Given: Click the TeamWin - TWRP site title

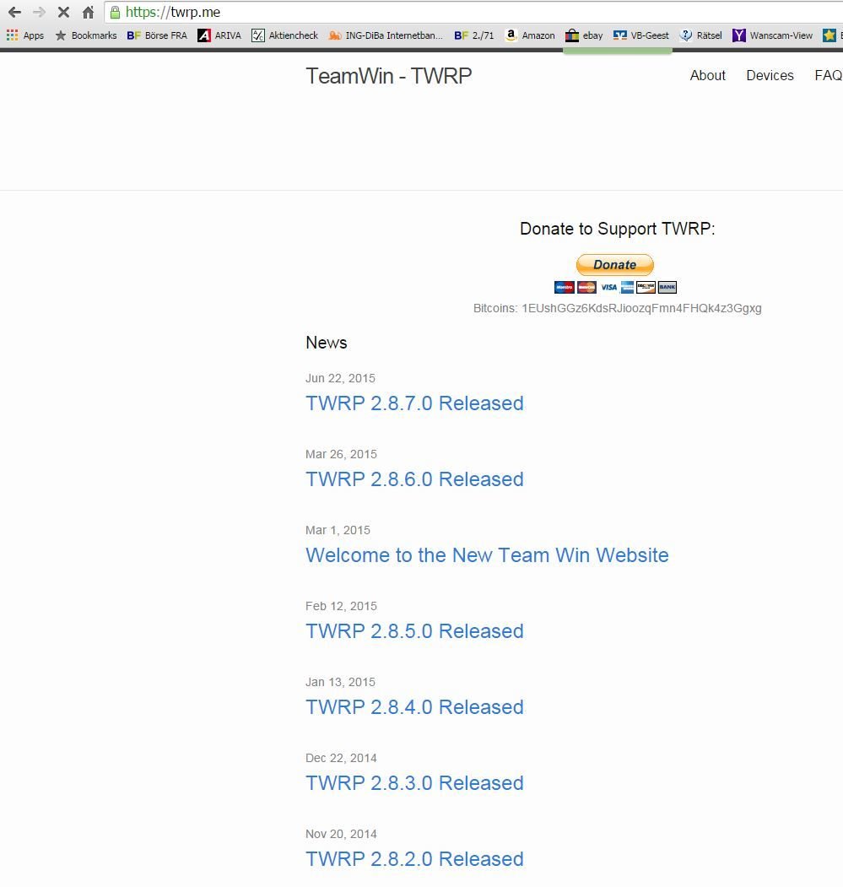Looking at the screenshot, I should click(x=389, y=76).
